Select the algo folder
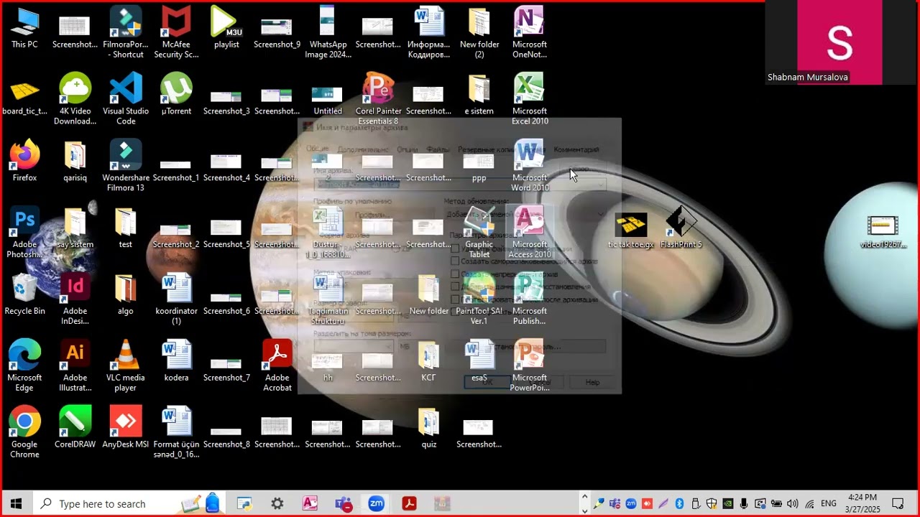 point(126,294)
